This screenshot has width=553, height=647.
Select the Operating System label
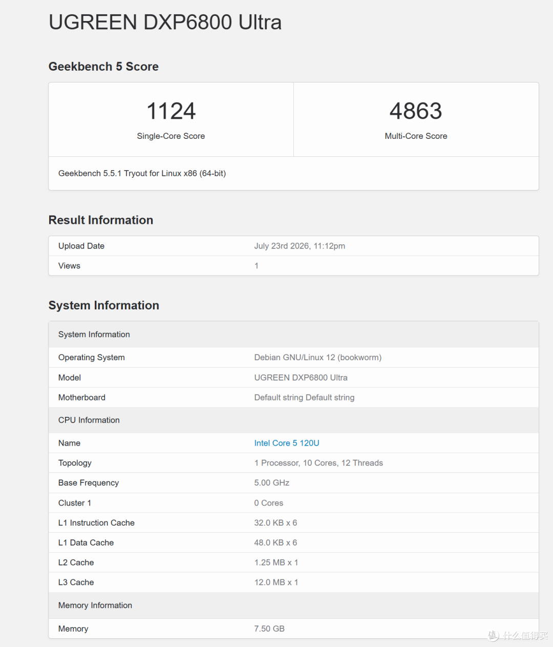92,358
